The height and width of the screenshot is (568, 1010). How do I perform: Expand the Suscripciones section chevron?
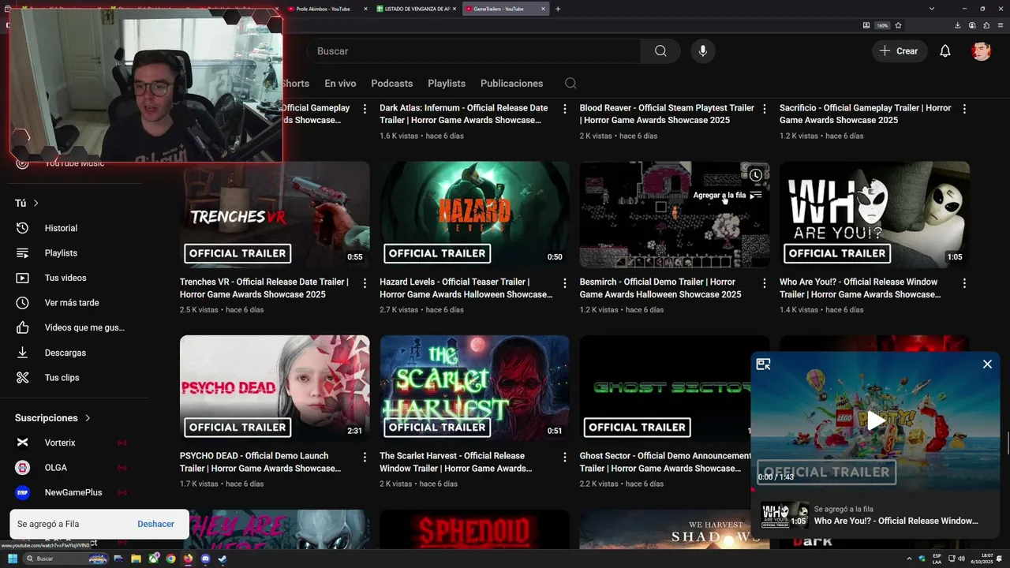tap(88, 418)
